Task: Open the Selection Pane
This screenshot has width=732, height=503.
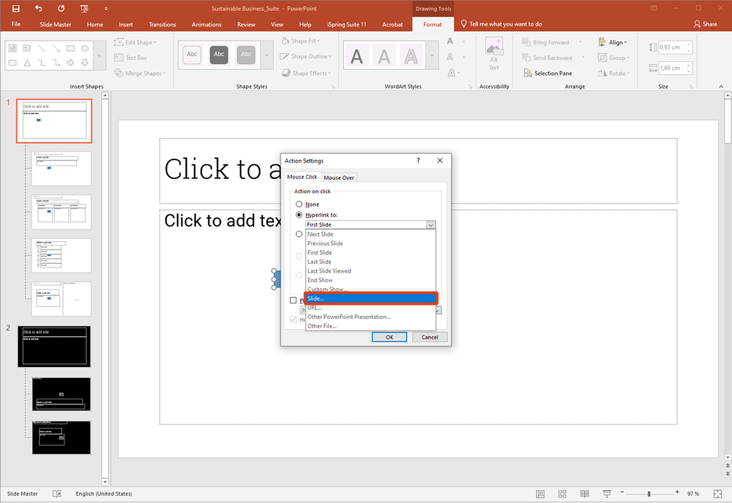Action: [547, 73]
